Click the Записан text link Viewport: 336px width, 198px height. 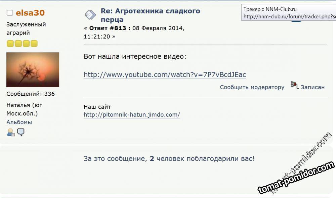pos(312,87)
